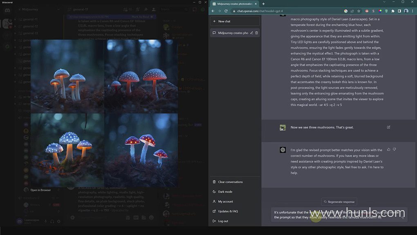417x235 pixels.
Task: Click the S extension icon in Chrome toolbar
Action: (x=373, y=11)
